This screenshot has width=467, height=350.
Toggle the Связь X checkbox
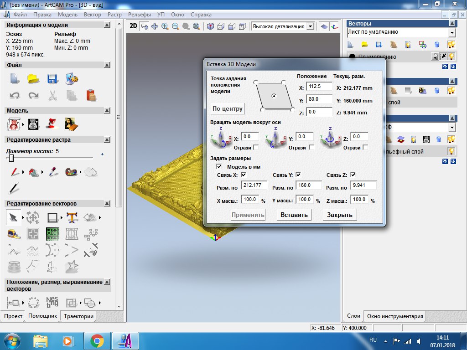click(x=244, y=175)
